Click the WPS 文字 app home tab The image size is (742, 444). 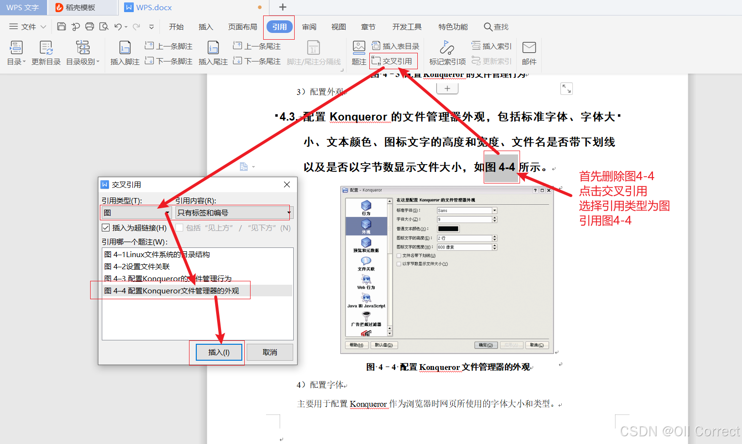pos(23,7)
